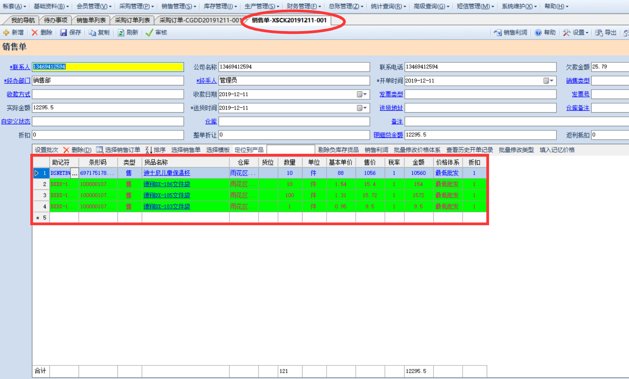Click the 销售类型 link
This screenshot has height=379, width=629.
click(x=578, y=81)
